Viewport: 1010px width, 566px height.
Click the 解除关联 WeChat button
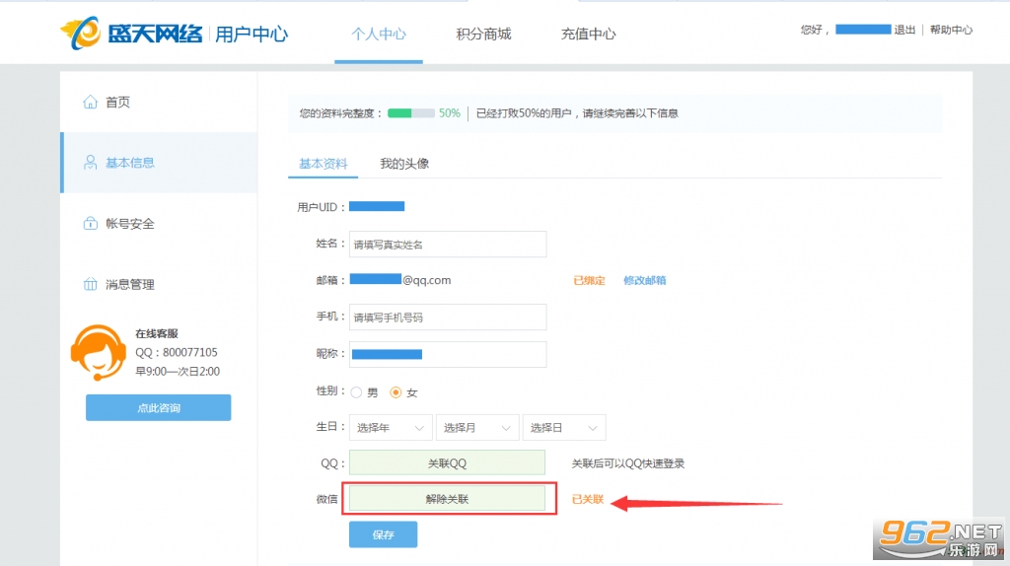pyautogui.click(x=447, y=499)
